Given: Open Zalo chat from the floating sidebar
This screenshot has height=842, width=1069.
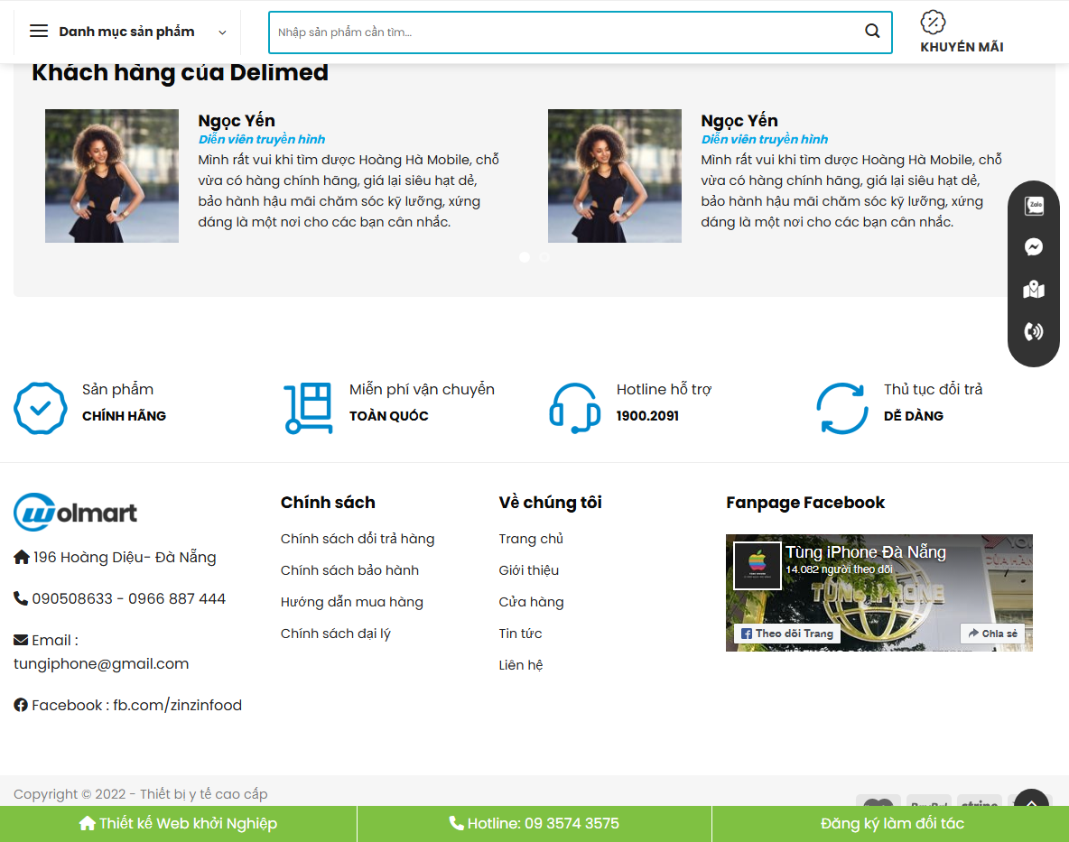Looking at the screenshot, I should [x=1033, y=205].
